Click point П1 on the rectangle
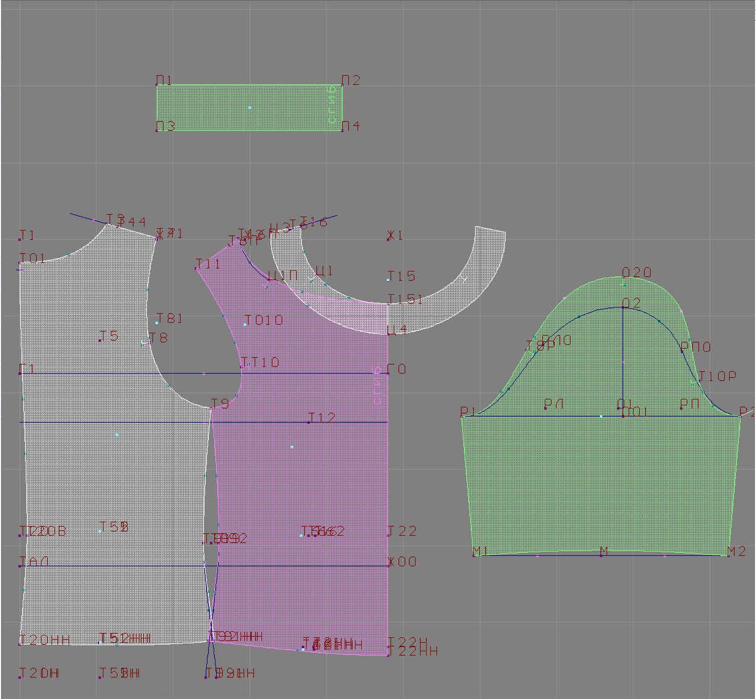 [157, 85]
